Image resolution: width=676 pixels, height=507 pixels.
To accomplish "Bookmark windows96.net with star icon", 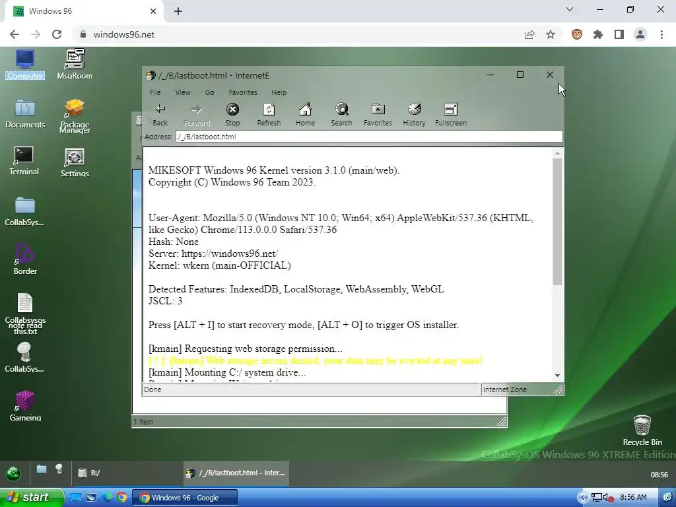I will 551,34.
